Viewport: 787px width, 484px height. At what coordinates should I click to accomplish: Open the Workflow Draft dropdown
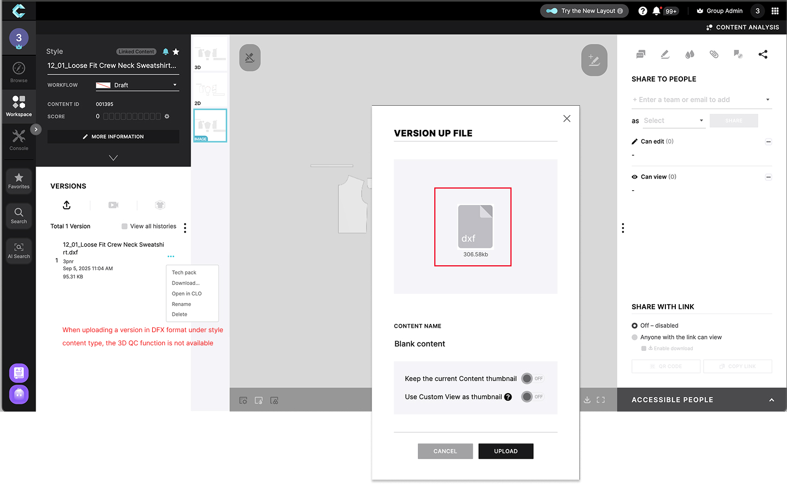[x=137, y=86]
